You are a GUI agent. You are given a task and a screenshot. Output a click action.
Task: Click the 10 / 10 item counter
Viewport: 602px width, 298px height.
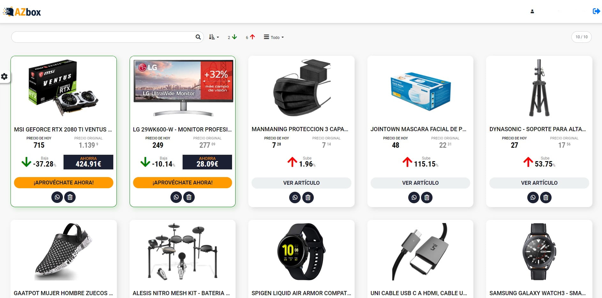[581, 37]
